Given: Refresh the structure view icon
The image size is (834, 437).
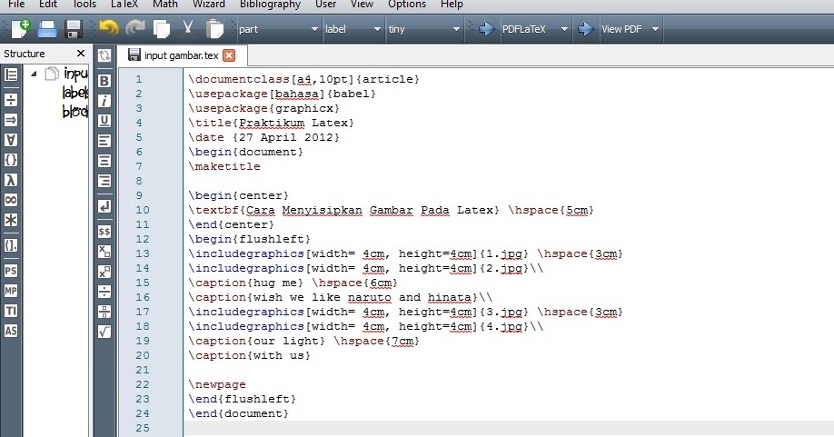Looking at the screenshot, I should click(104, 55).
